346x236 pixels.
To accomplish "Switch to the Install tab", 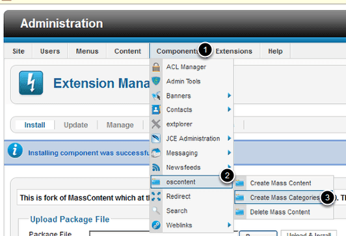I will tap(34, 125).
